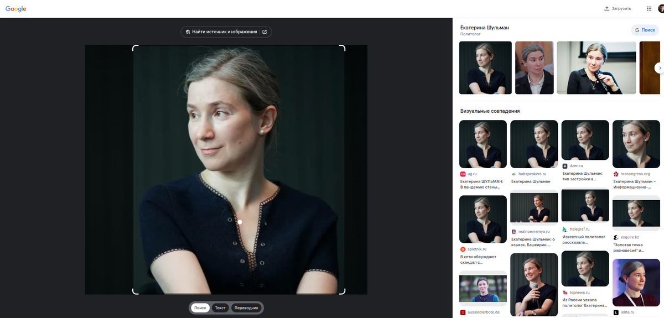This screenshot has width=664, height=318.
Task: Click the Поиск button beside Политолог
Action: [645, 30]
